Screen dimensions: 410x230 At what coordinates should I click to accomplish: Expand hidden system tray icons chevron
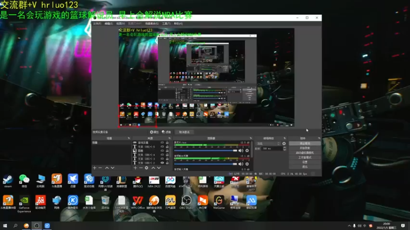(349, 226)
